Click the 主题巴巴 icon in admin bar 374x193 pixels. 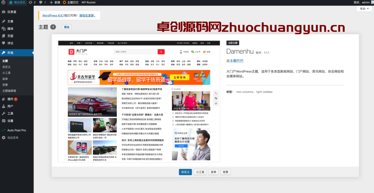coord(64,3)
